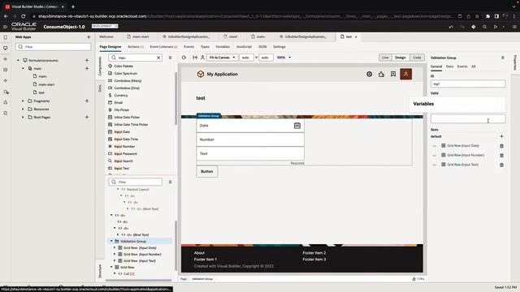This screenshot has height=292, width=520.
Task: Open the calendar picker on Date field
Action: [x=297, y=126]
